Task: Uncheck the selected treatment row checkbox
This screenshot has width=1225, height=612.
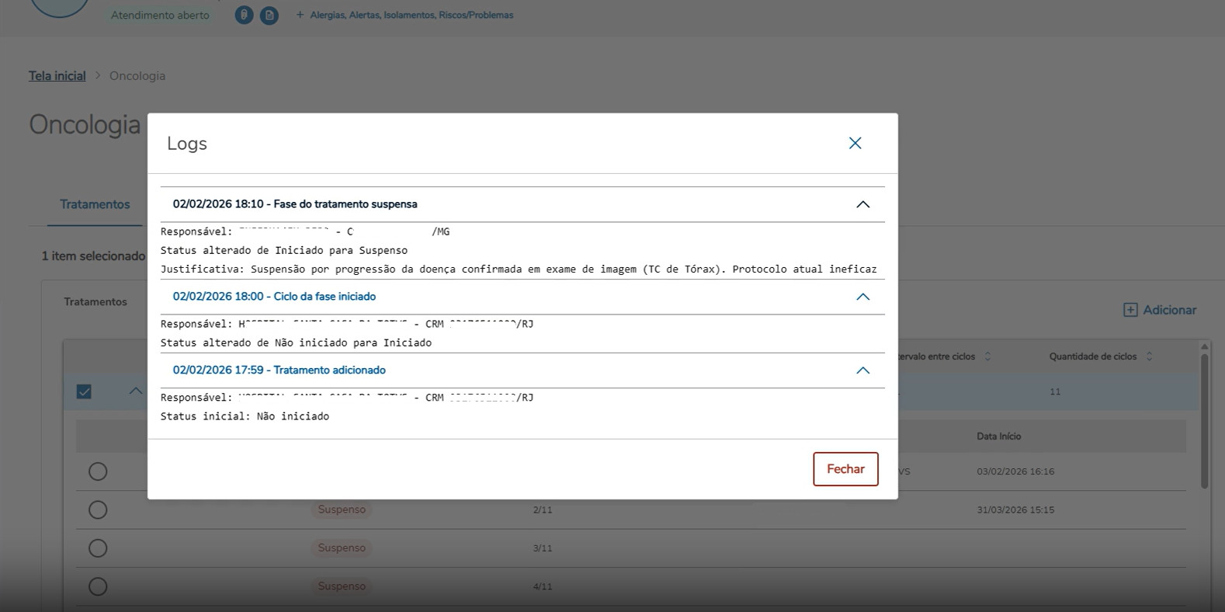Action: pyautogui.click(x=84, y=391)
